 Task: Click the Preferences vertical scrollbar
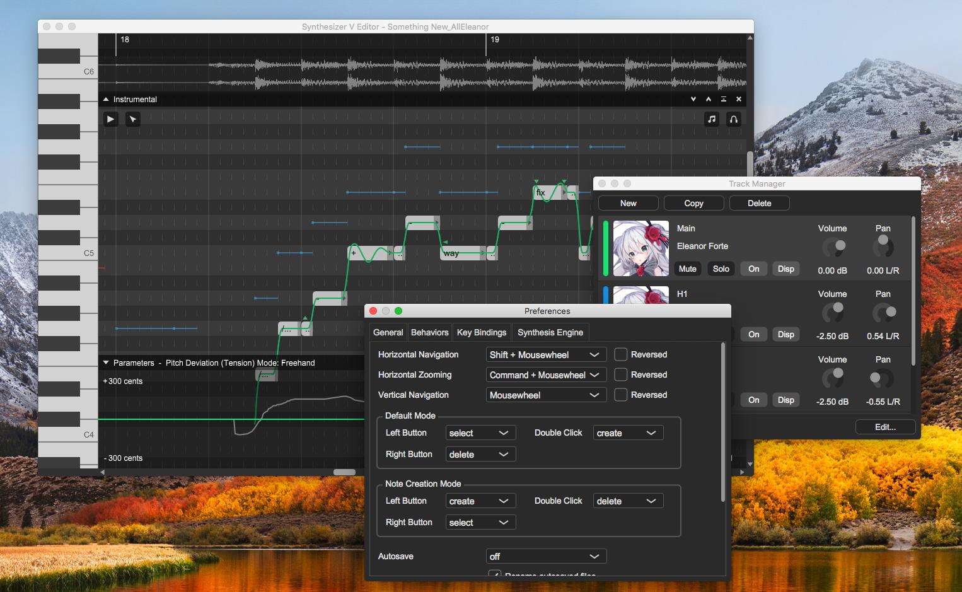(723, 422)
